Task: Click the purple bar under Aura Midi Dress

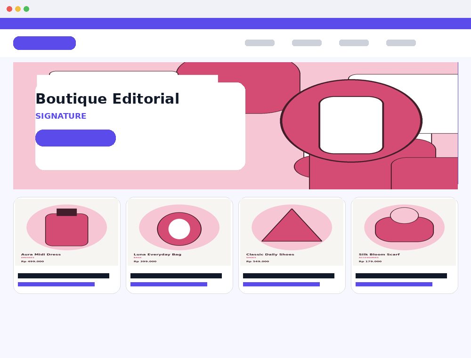Action: 56,284
